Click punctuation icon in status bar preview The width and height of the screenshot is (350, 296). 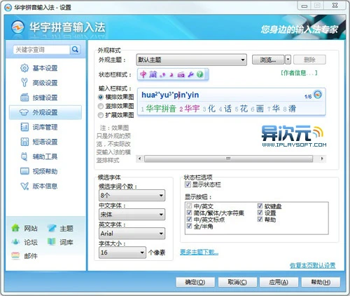tap(162, 75)
